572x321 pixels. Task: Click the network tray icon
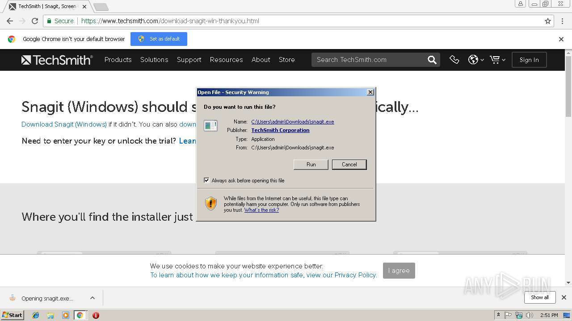(x=519, y=315)
